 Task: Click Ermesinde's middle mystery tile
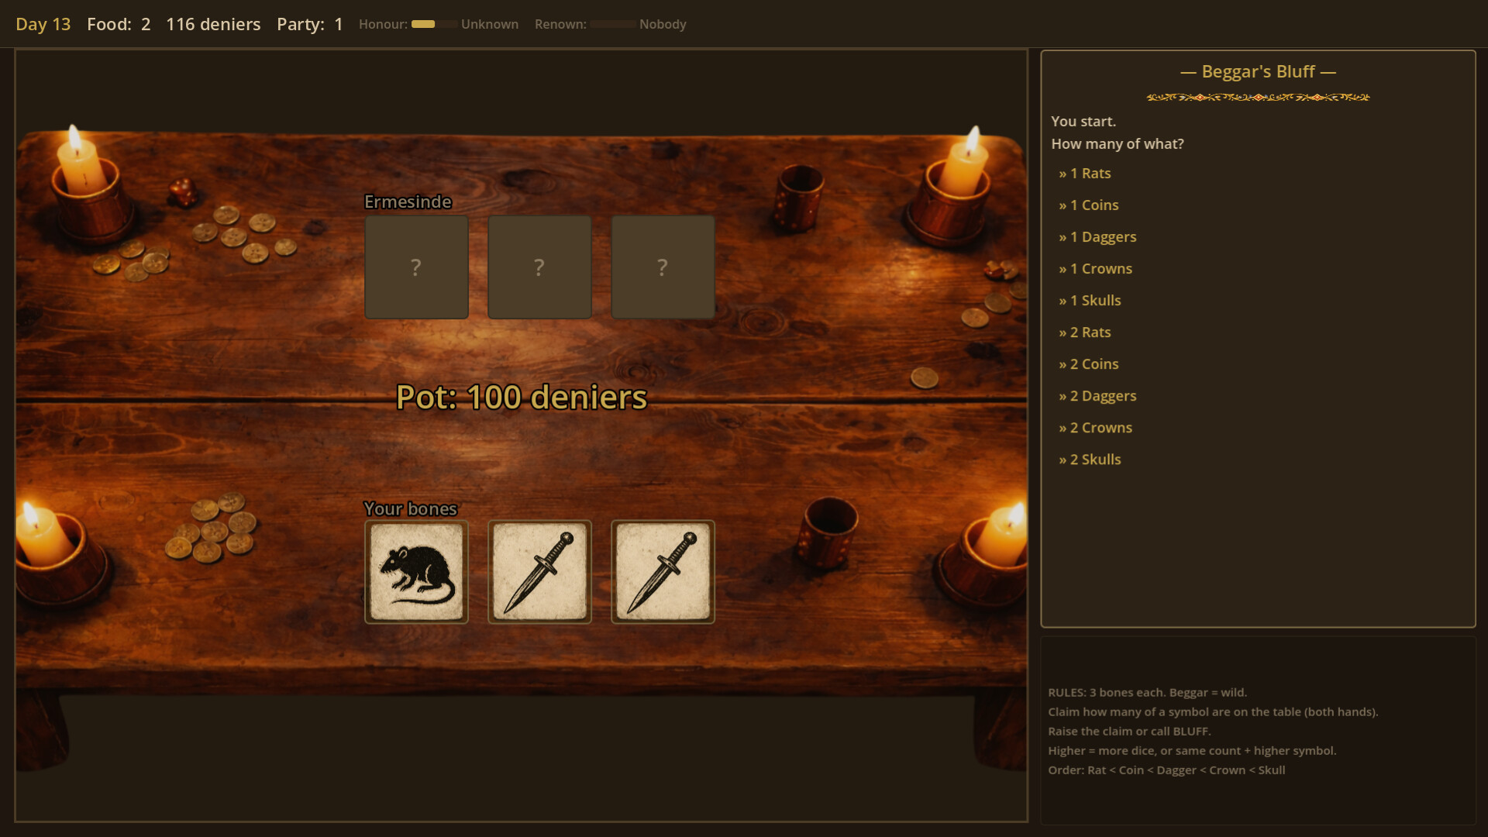[x=539, y=267]
